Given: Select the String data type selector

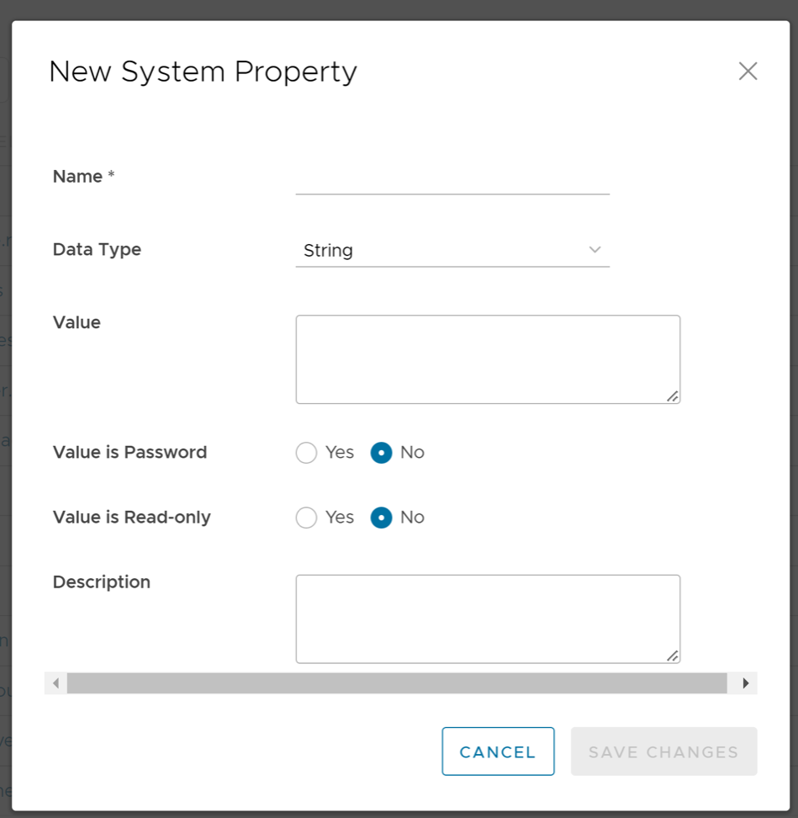Looking at the screenshot, I should point(452,250).
